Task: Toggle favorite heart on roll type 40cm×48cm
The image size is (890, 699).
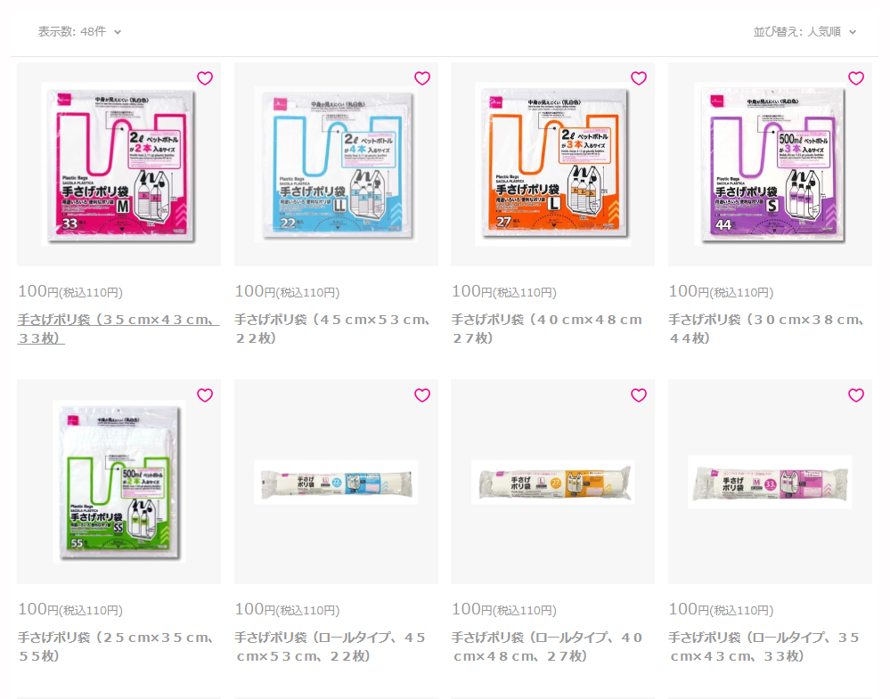Action: click(639, 395)
